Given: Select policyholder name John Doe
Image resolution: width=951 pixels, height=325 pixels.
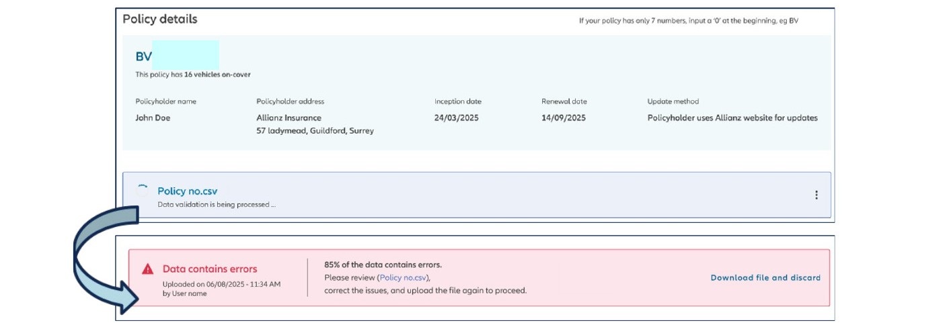Looking at the screenshot, I should point(153,118).
